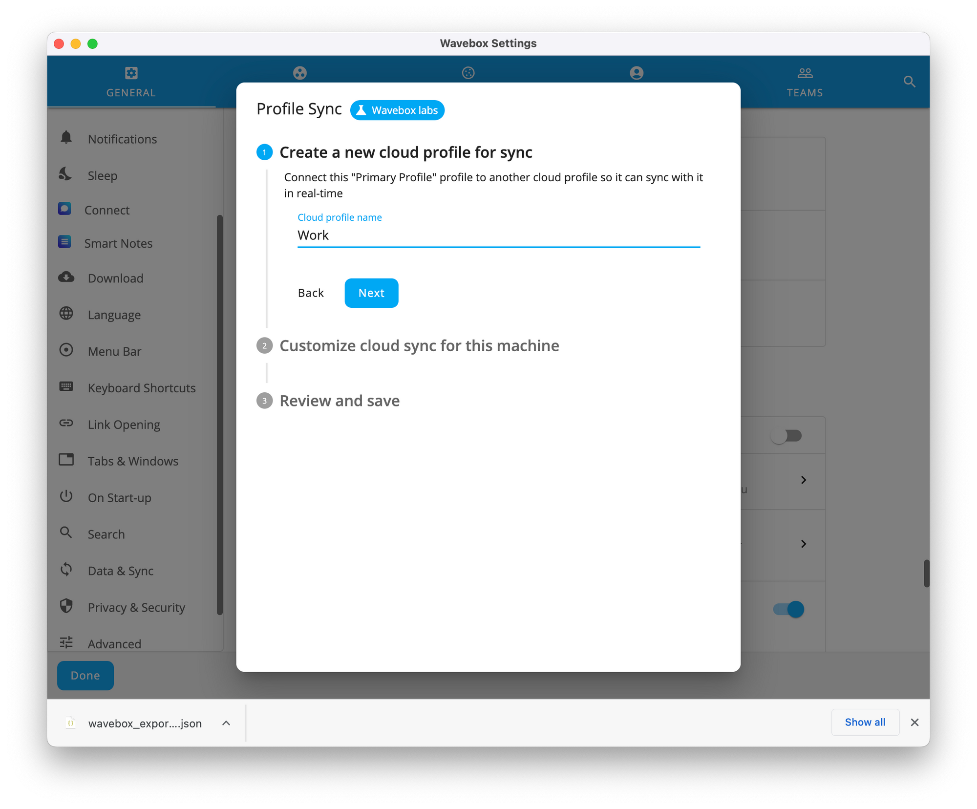Select the Keyboard Shortcuts keyboard icon
The image size is (977, 809).
(x=66, y=387)
